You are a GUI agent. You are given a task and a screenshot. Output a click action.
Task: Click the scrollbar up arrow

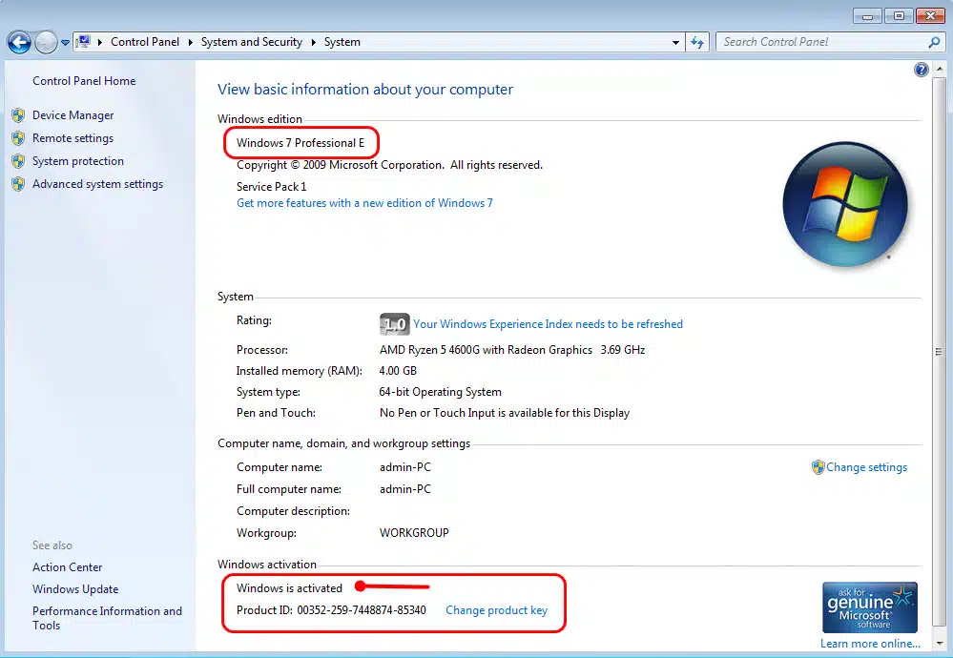[x=940, y=68]
